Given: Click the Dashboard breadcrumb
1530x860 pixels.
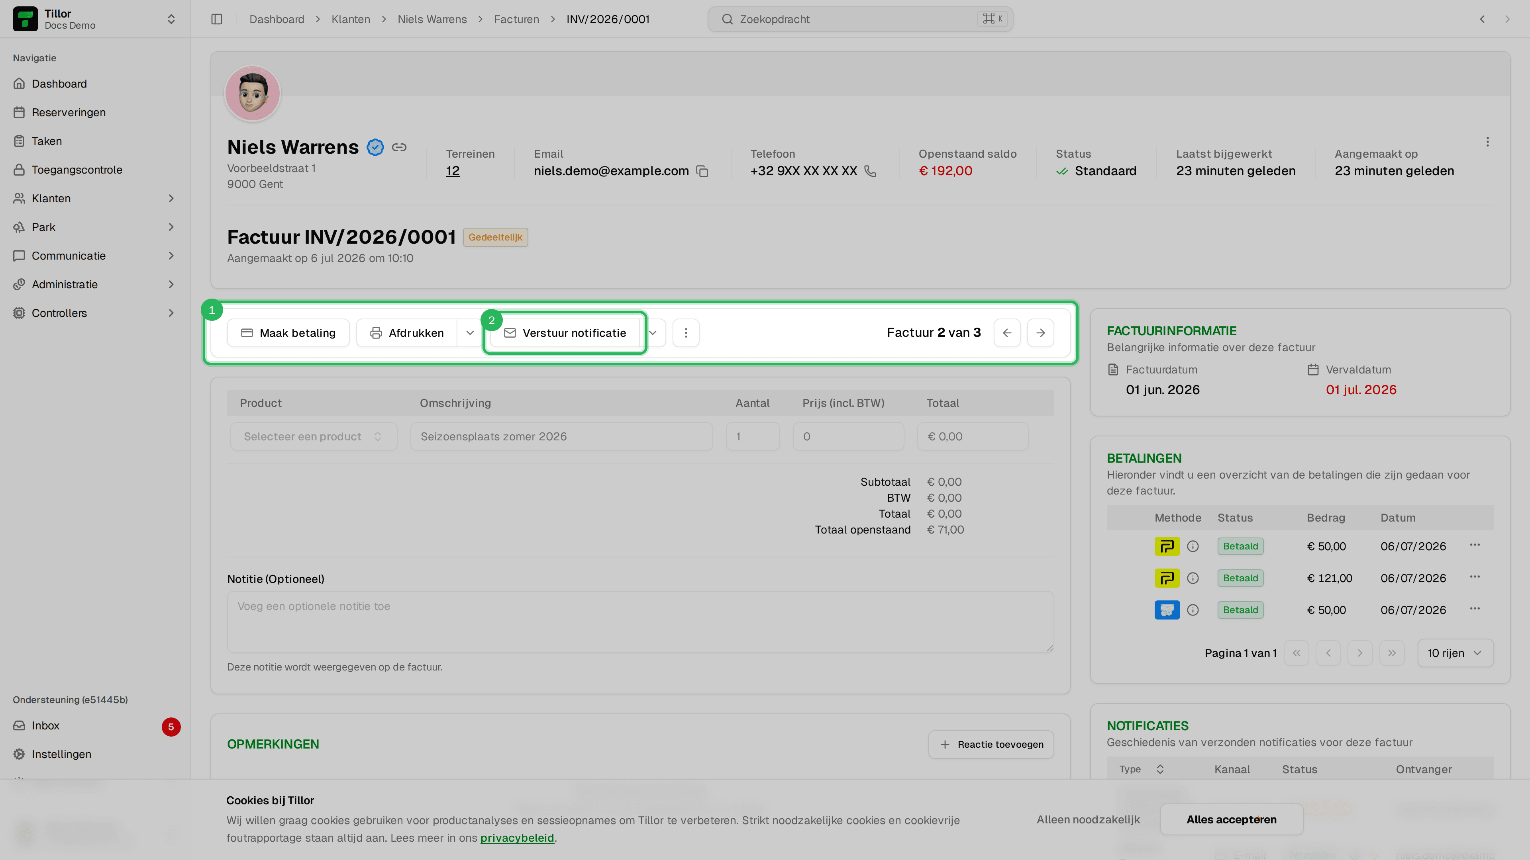Looking at the screenshot, I should (277, 19).
